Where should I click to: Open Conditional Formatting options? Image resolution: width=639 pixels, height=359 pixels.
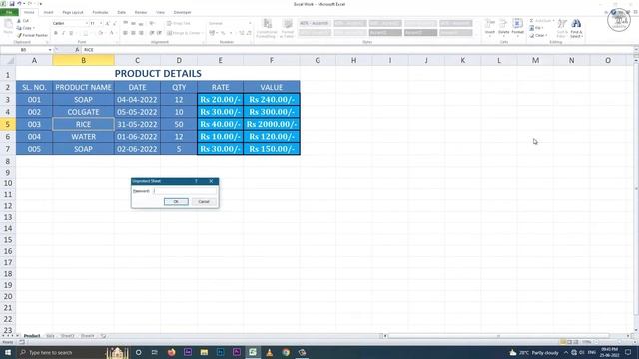[x=267, y=29]
